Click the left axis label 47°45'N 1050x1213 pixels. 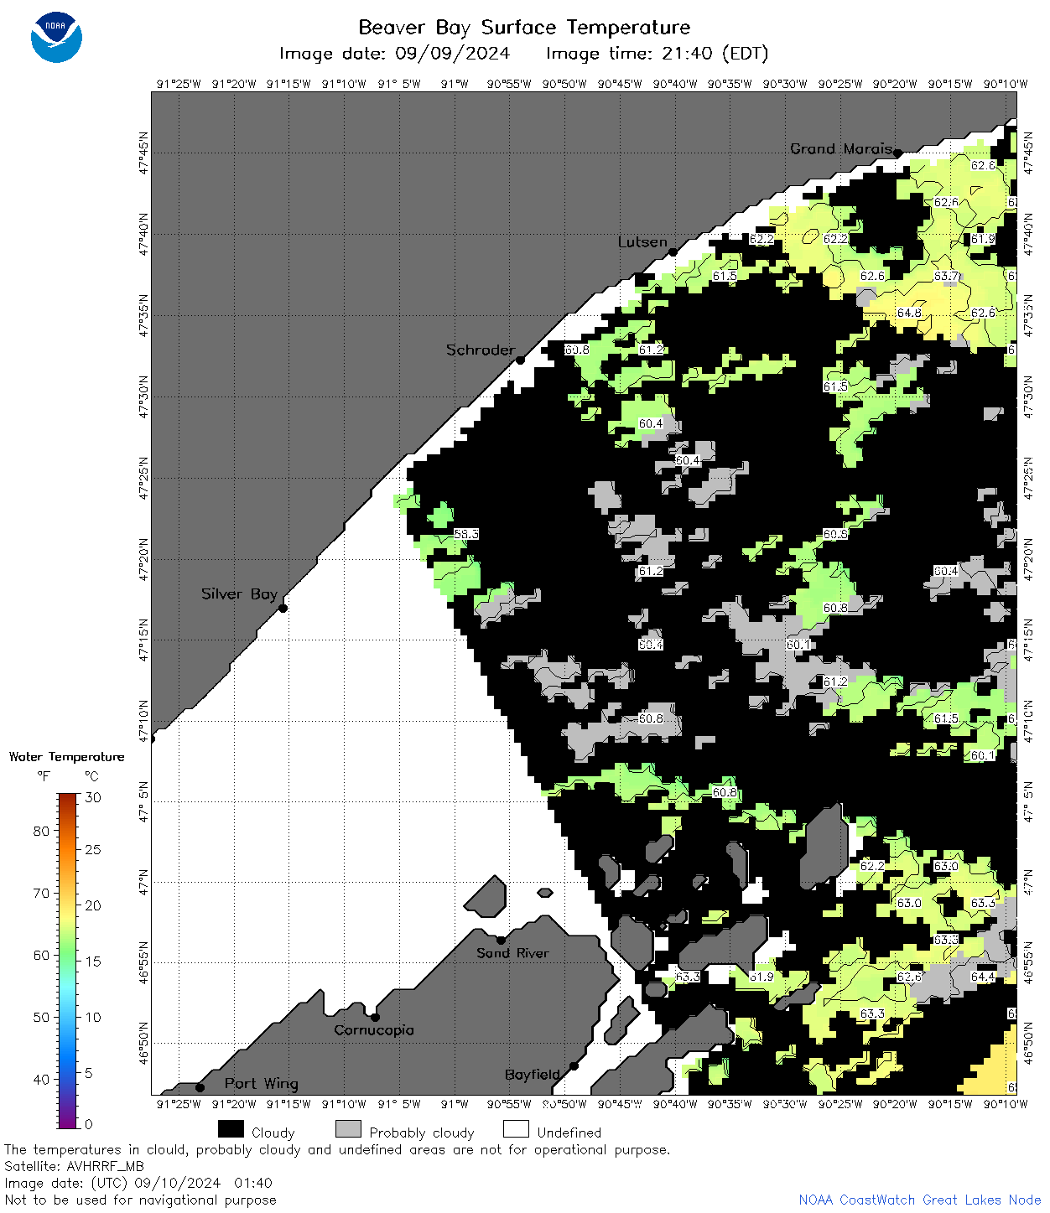pos(143,153)
